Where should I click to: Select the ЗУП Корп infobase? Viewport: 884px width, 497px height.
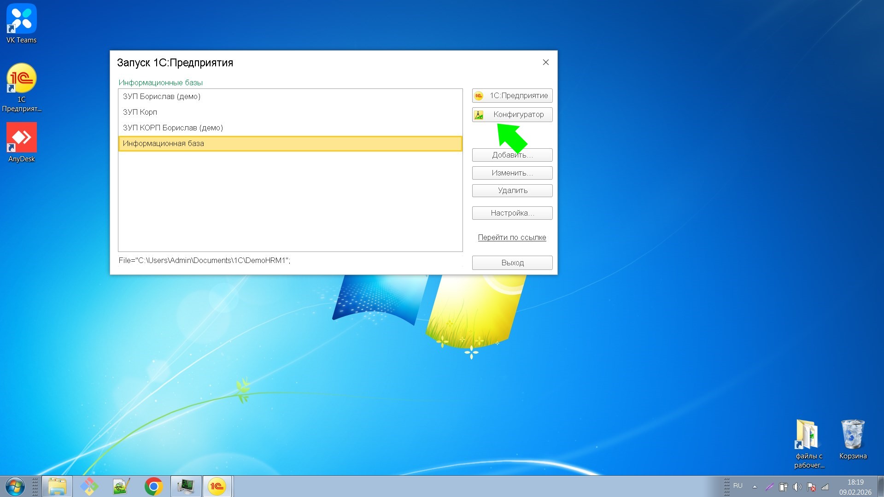coord(140,112)
